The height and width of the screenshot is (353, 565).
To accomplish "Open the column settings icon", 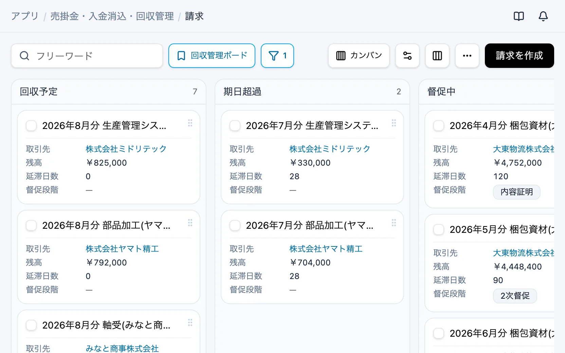I will [437, 56].
